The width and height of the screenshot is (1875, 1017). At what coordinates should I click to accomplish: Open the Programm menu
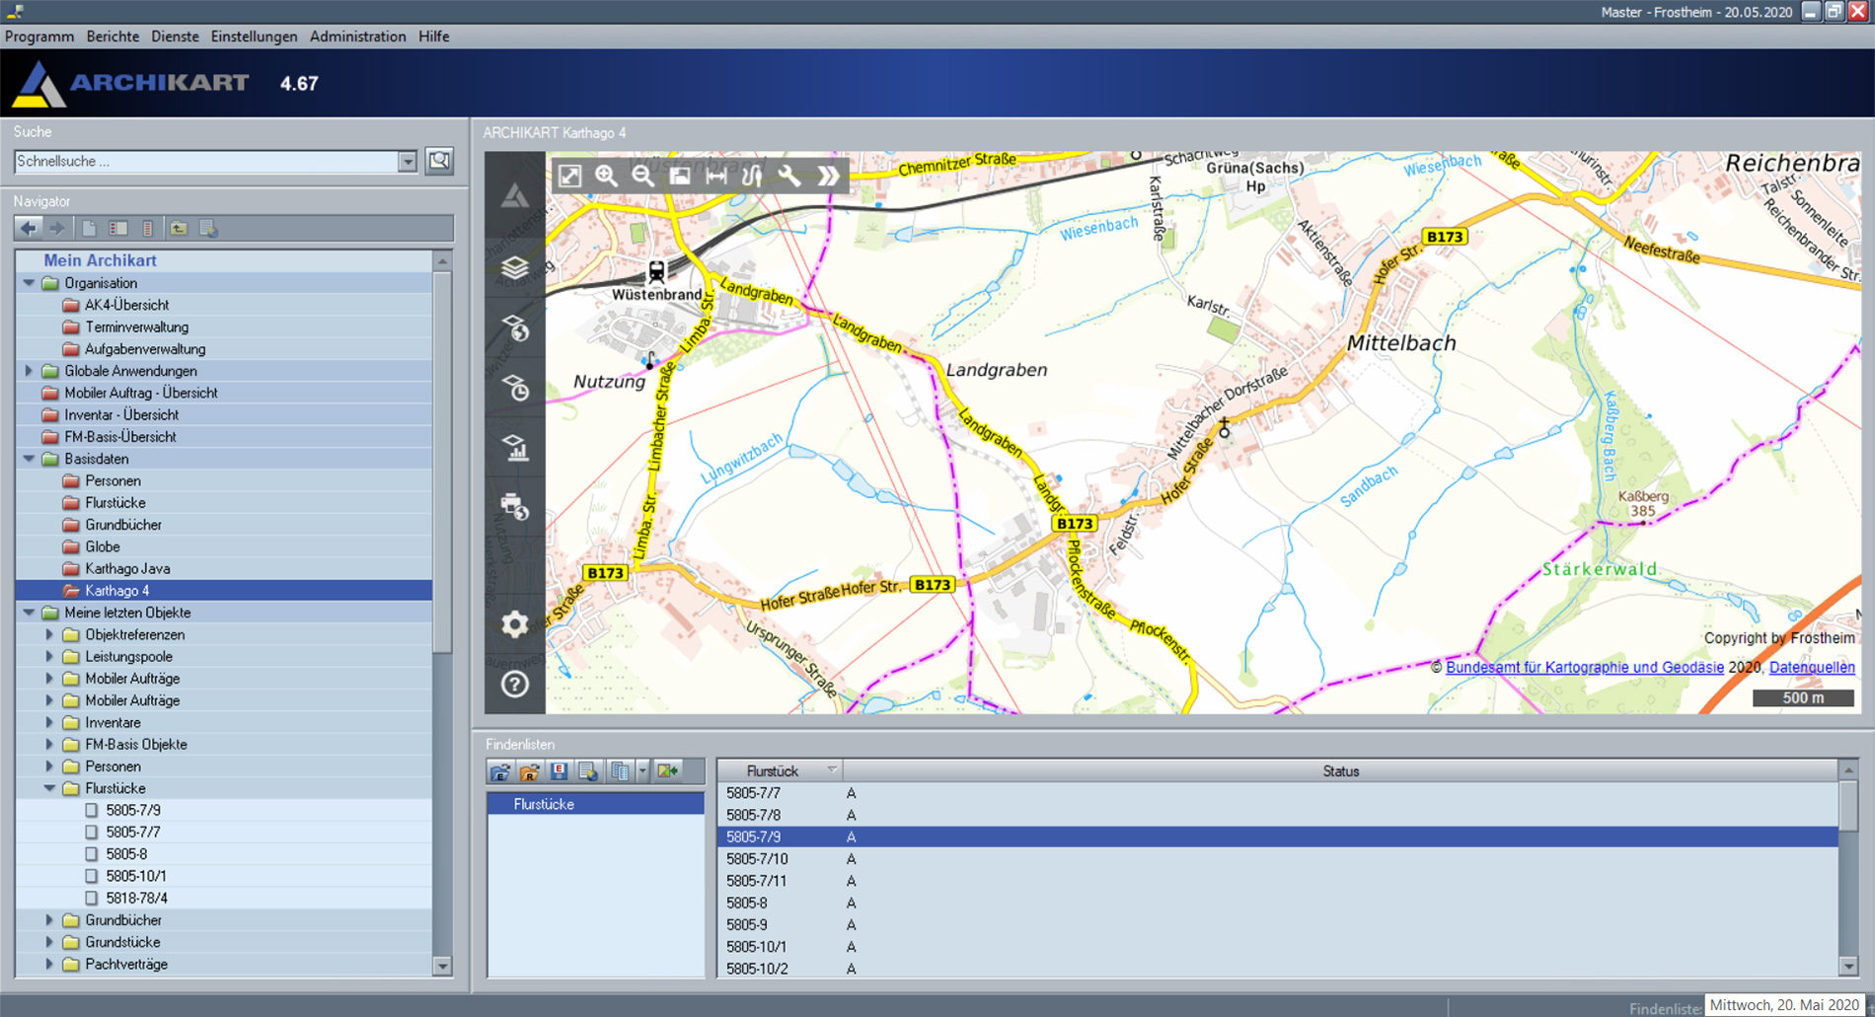pyautogui.click(x=39, y=36)
